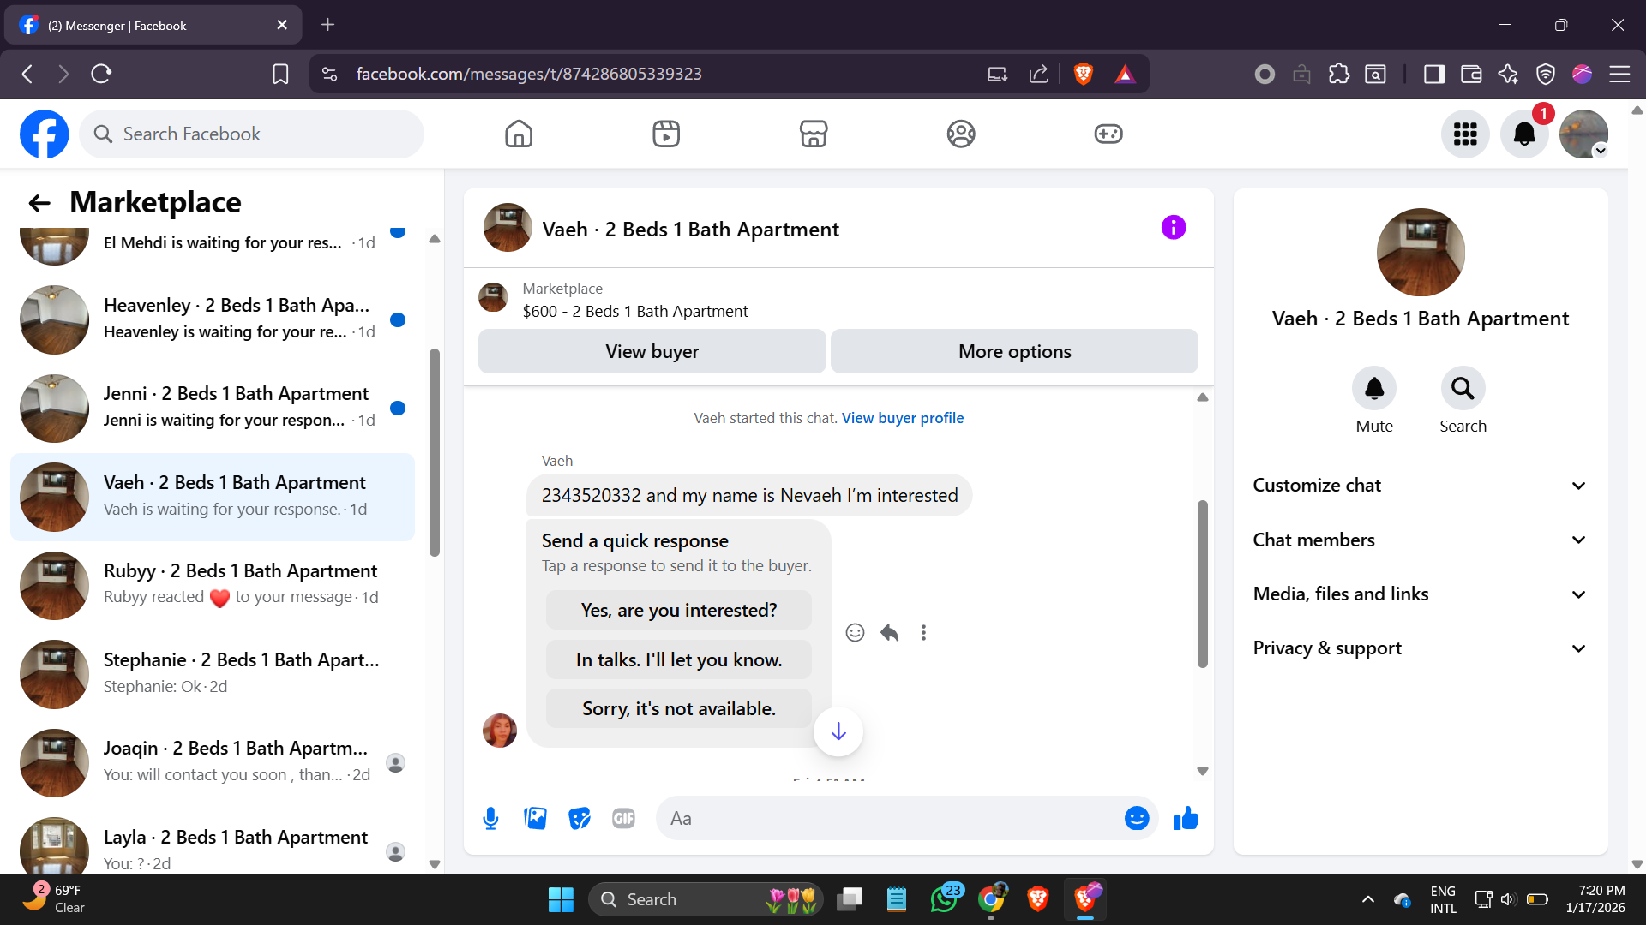
Task: Toggle the browser sidebar panel
Action: coord(1433,75)
